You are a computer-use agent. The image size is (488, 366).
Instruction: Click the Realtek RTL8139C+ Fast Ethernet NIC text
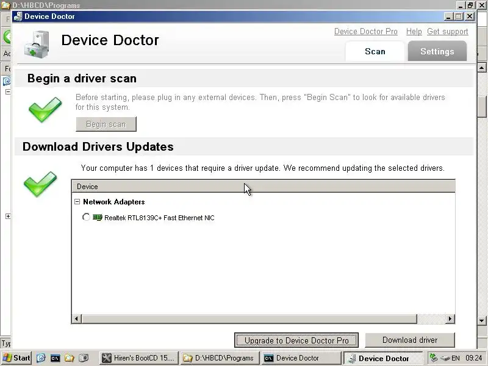[159, 218]
